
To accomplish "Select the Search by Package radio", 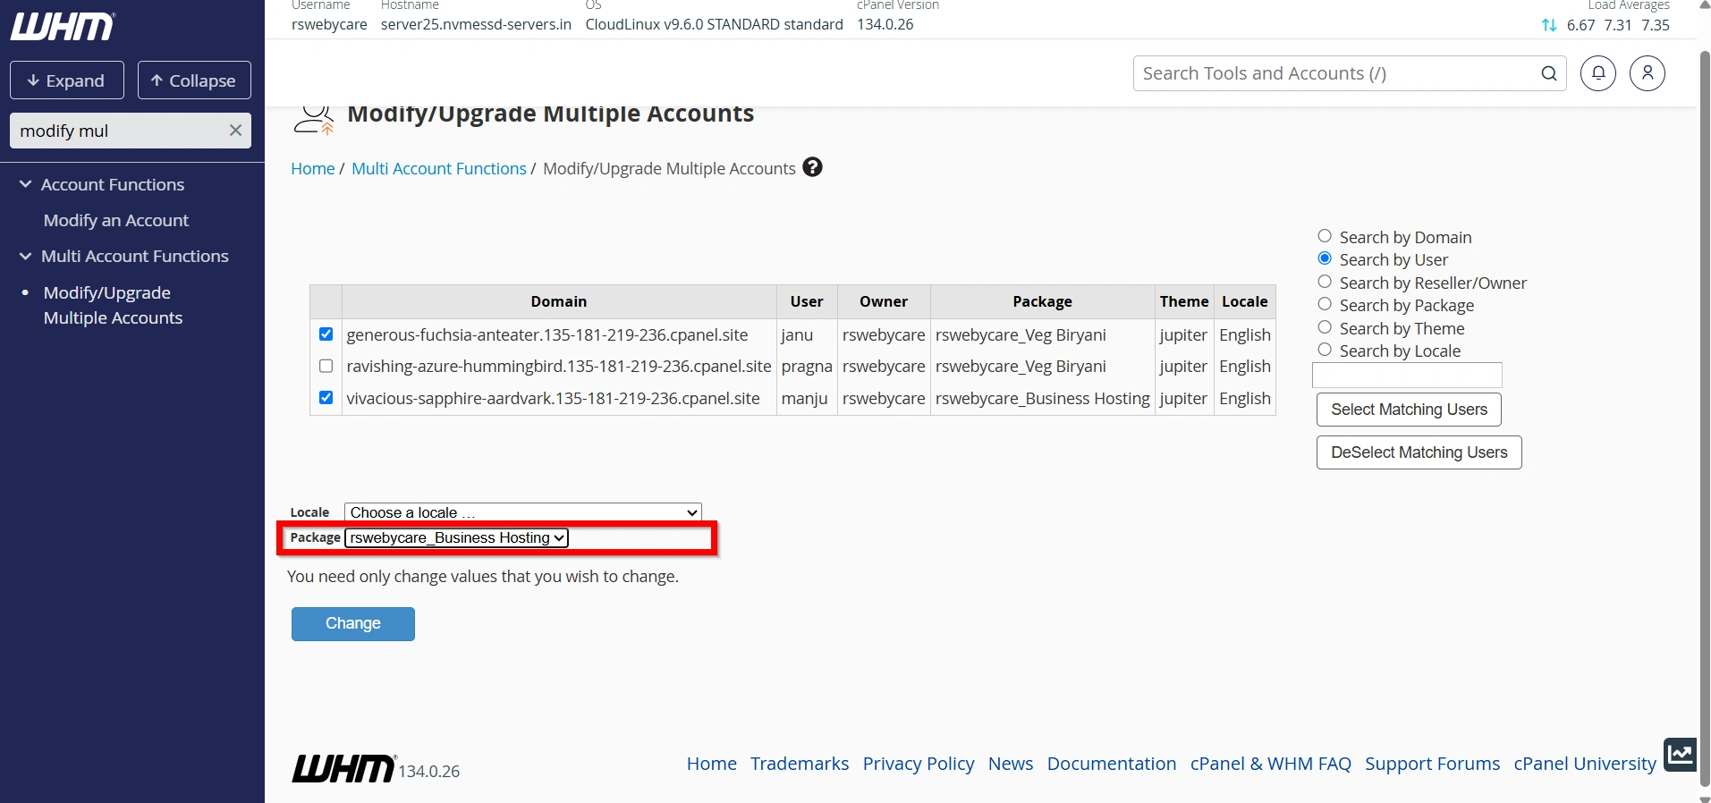I will pos(1325,304).
